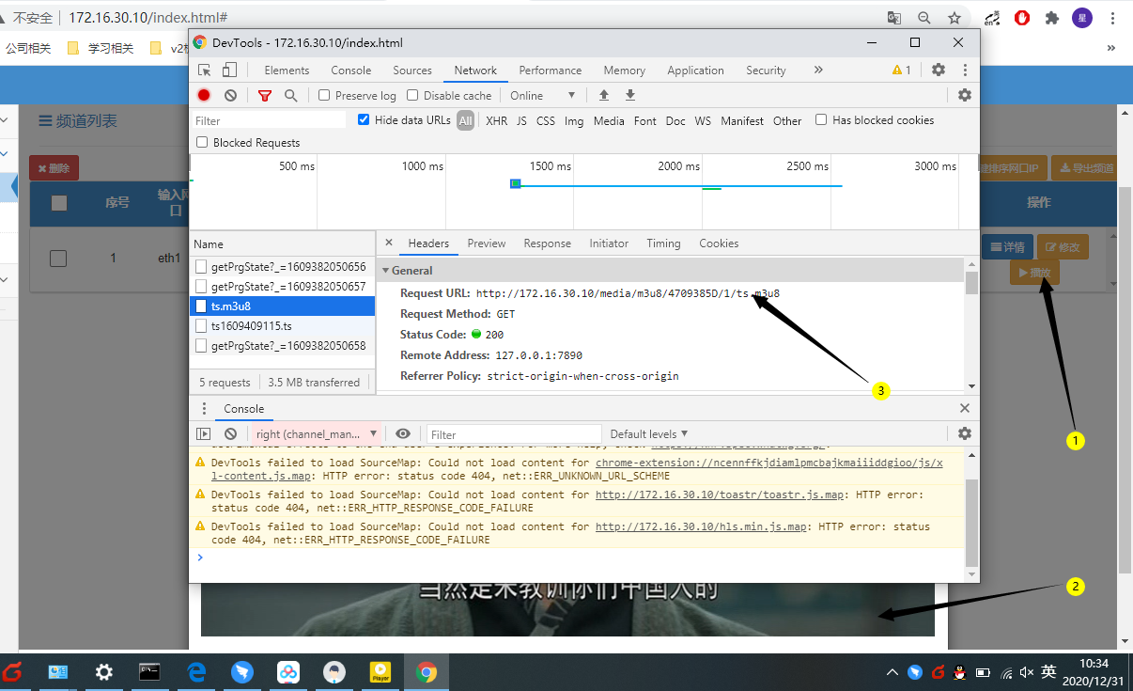Click the import HAR file upload icon
Viewport: 1133px width, 691px height.
click(x=604, y=95)
